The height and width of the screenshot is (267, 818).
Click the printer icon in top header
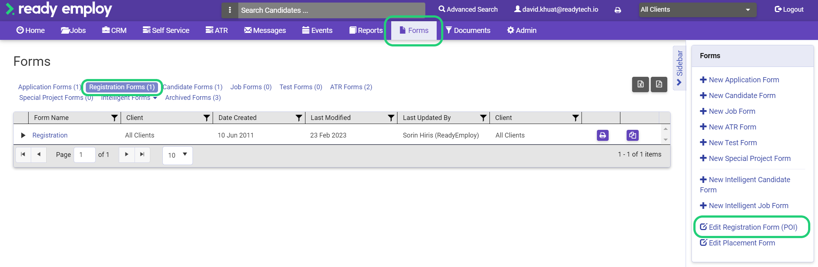click(x=618, y=10)
